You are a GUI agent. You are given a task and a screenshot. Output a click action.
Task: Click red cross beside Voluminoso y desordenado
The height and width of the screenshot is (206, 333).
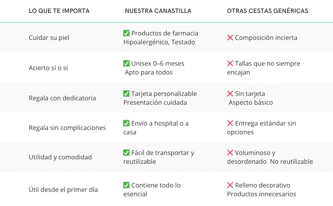pyautogui.click(x=230, y=153)
